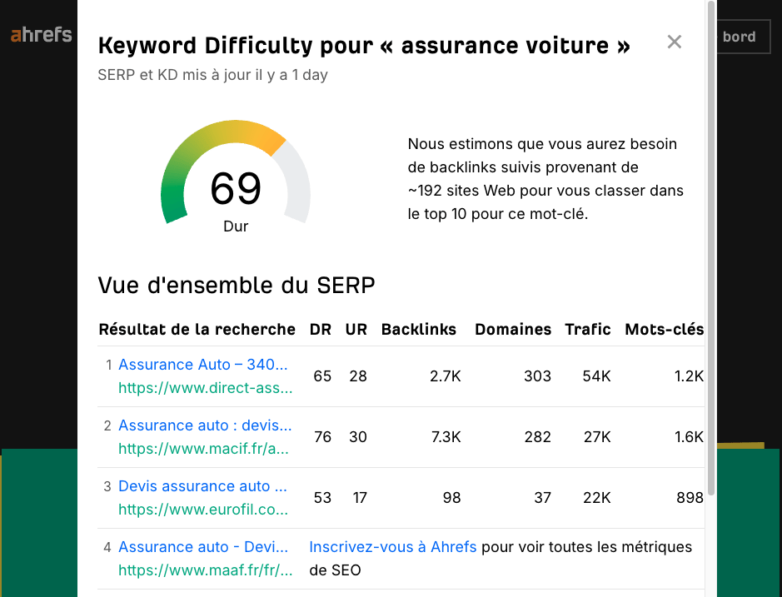Click the 'Assurance auto : devis...' result
This screenshot has width=782, height=597.
tap(204, 425)
